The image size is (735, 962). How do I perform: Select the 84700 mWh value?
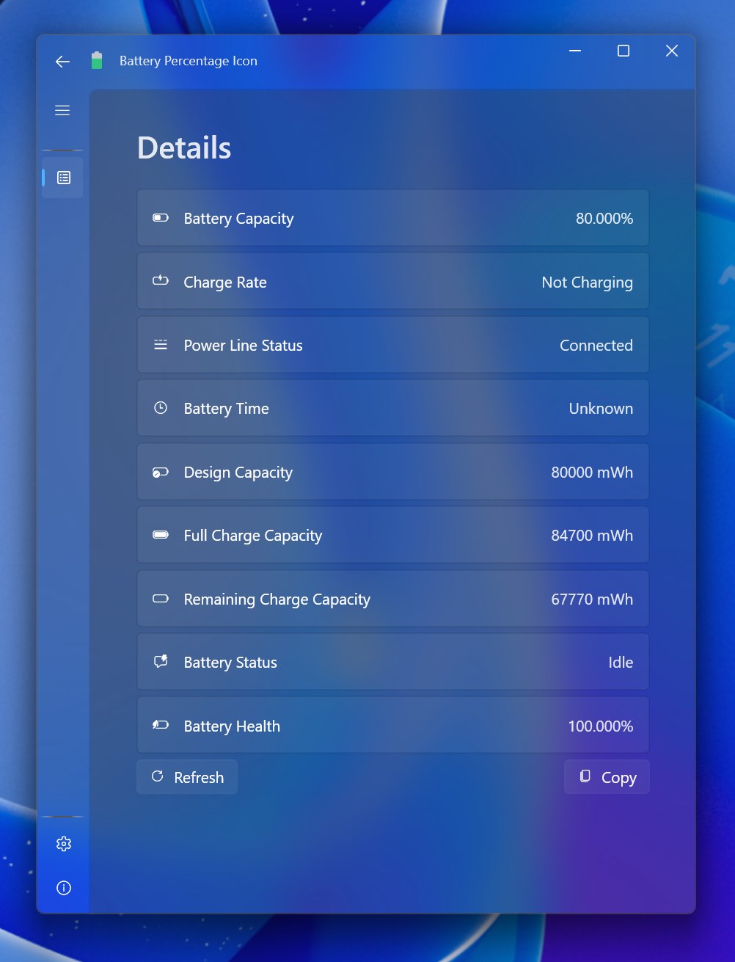(x=592, y=536)
